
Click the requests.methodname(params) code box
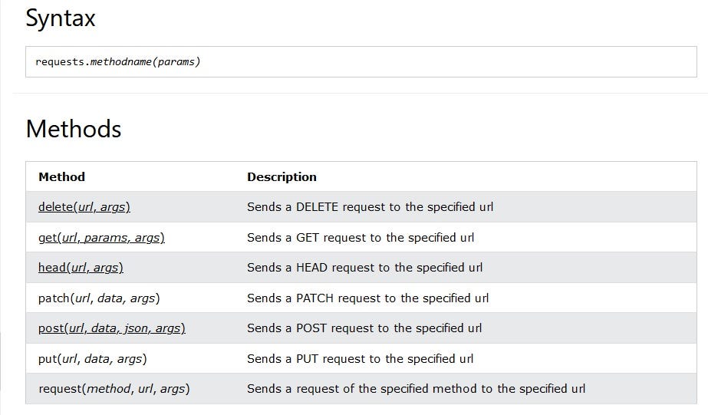pyautogui.click(x=361, y=62)
